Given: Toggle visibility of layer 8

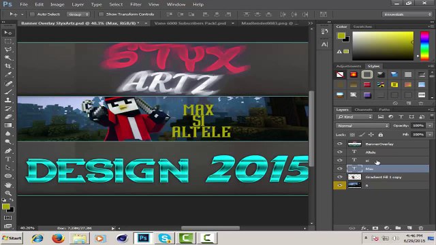Looking at the screenshot, I should click(339, 185).
